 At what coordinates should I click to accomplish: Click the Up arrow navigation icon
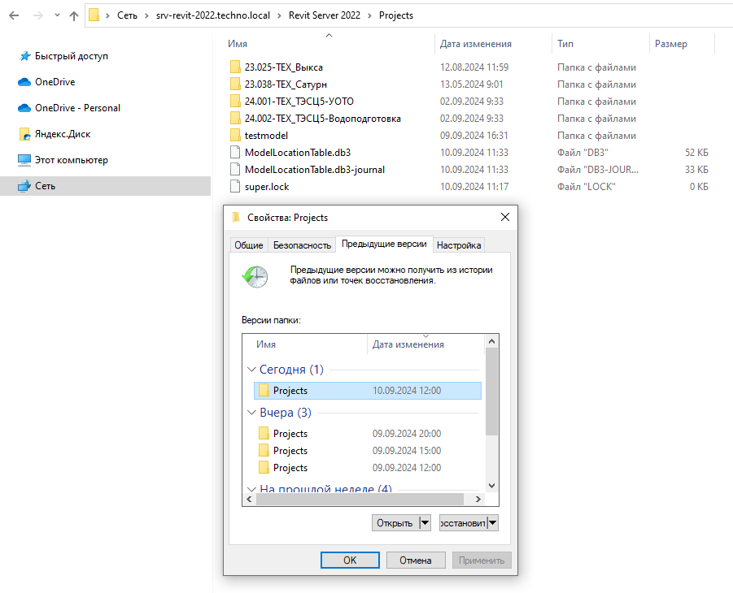[x=74, y=15]
